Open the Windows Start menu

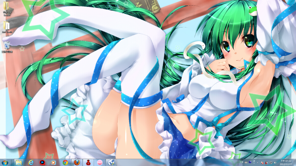click(x=5, y=163)
